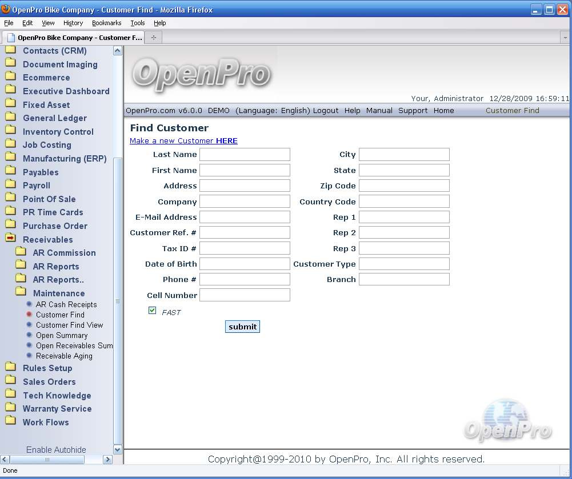Click the sidebar horizontal scrollbar thumb
This screenshot has height=479, width=572.
coord(47,460)
